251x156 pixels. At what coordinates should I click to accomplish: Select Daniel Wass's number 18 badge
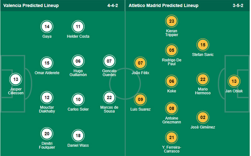click(x=78, y=136)
